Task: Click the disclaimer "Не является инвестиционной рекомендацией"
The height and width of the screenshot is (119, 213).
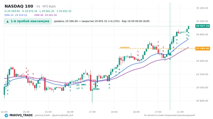Action: 169,115
